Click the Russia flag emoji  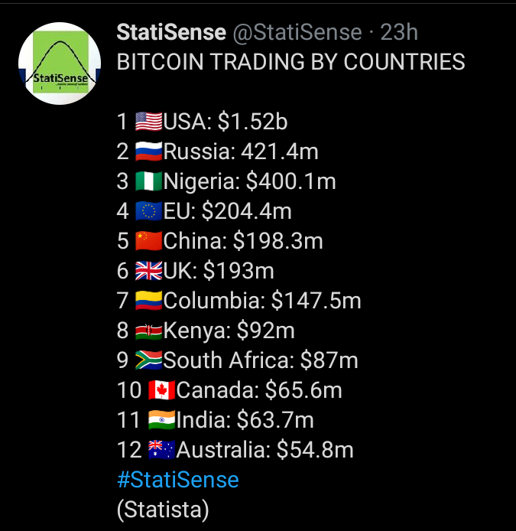click(x=148, y=151)
